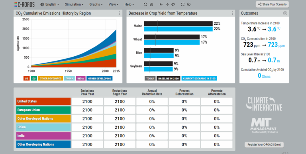Click the Other Developed legend swatch
This screenshot has width=306, height=154.
[51, 78]
